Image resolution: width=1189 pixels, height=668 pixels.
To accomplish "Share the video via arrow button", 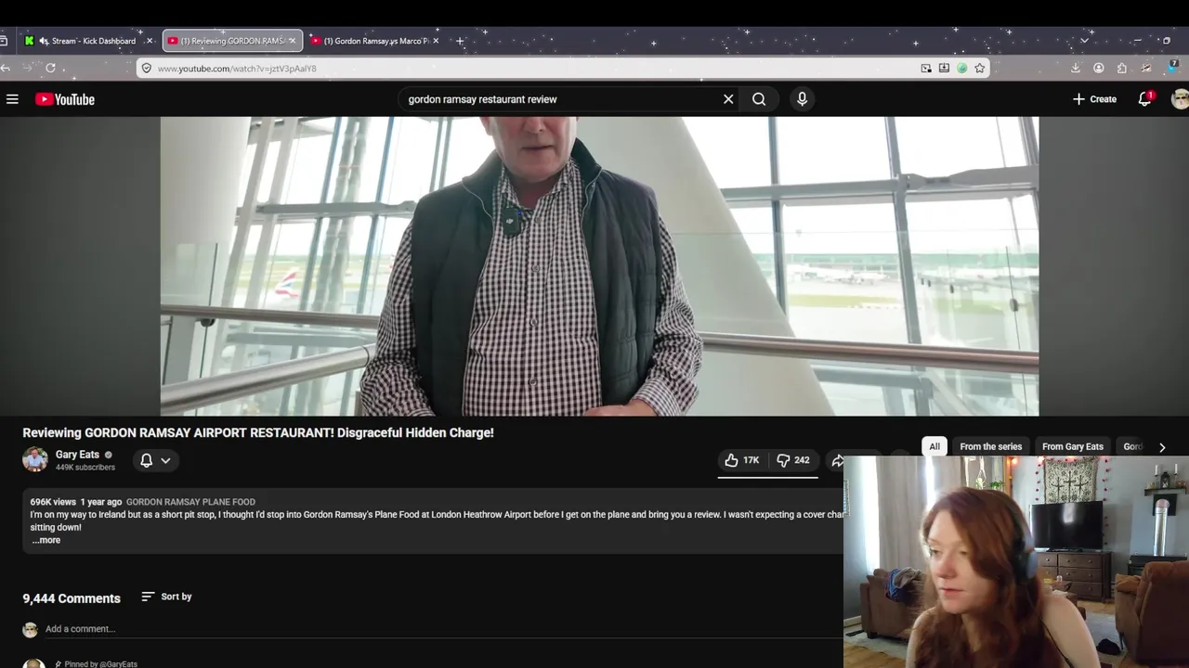I will click(x=837, y=460).
